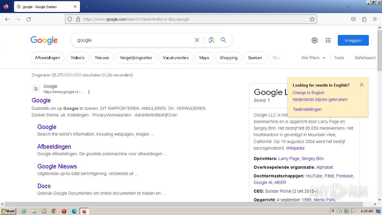Click the forward navigation arrow

[x=18, y=19]
